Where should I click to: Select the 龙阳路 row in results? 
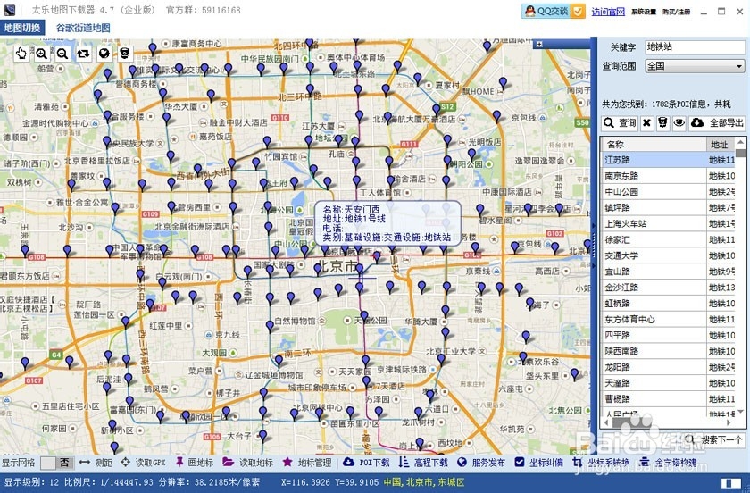(668, 367)
